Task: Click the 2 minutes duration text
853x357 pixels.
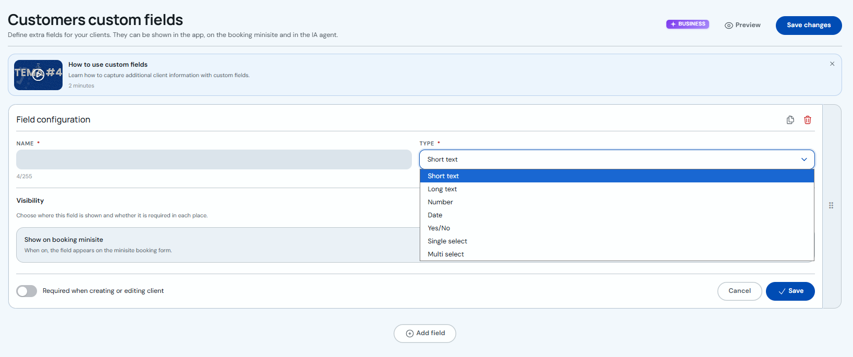Action: [81, 86]
